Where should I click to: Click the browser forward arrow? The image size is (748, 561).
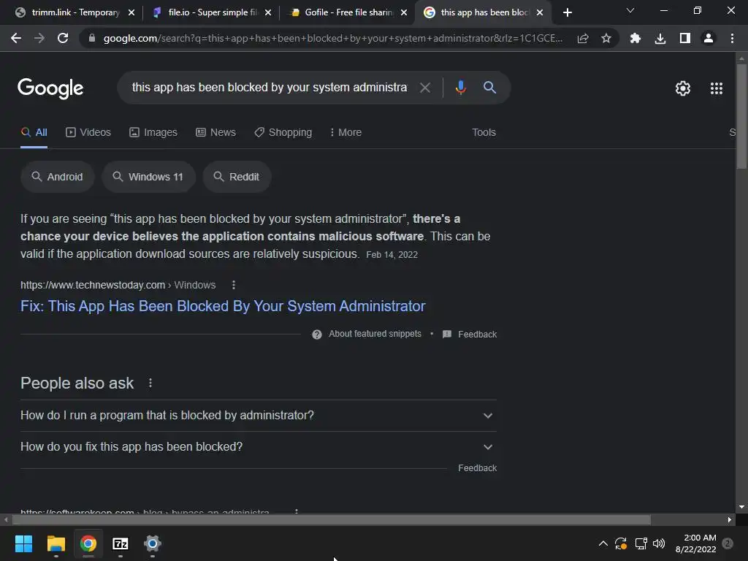[x=39, y=38]
